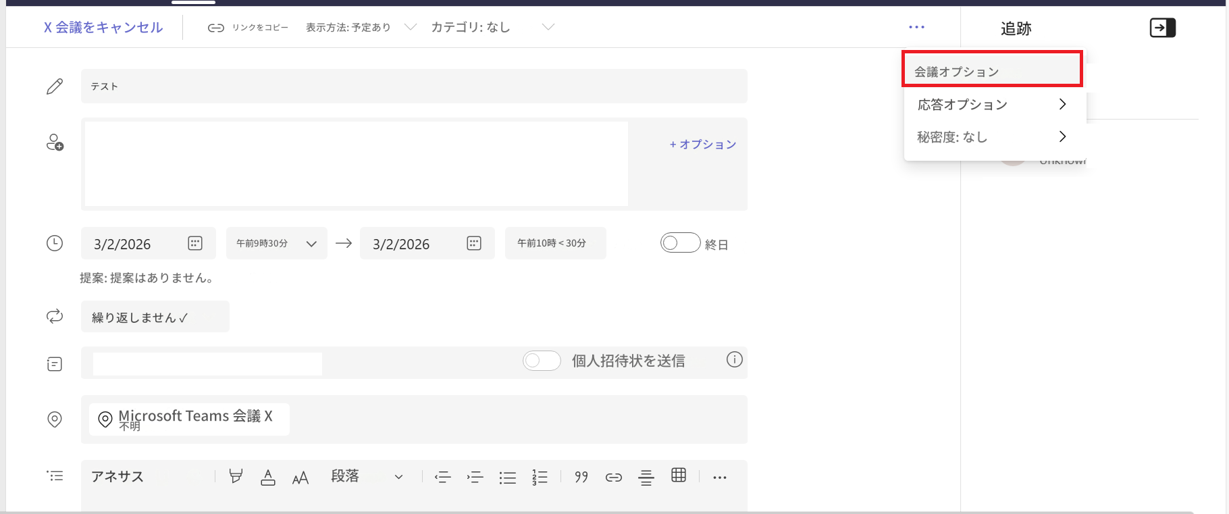This screenshot has height=514, width=1229.
Task: Open the 段落 paragraph style dropdown
Action: click(367, 476)
